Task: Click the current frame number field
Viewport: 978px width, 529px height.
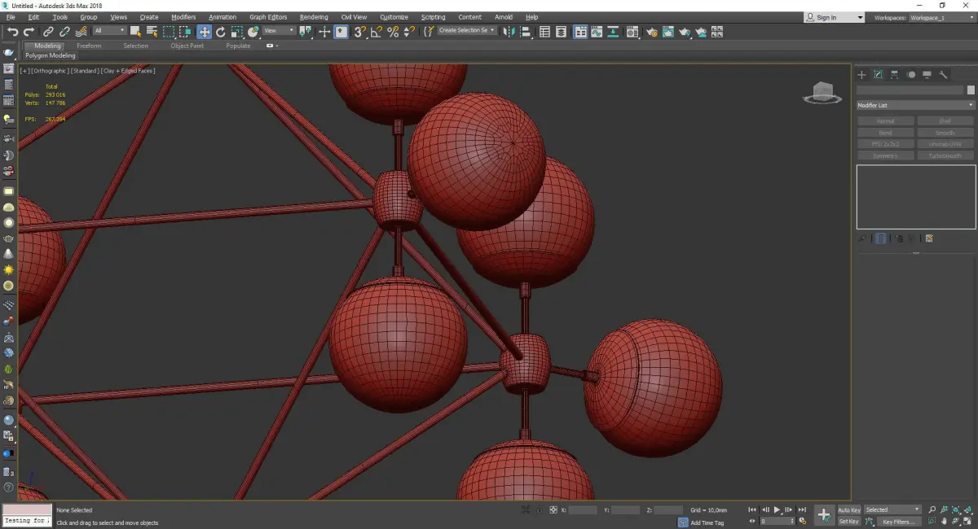Action: [x=778, y=521]
